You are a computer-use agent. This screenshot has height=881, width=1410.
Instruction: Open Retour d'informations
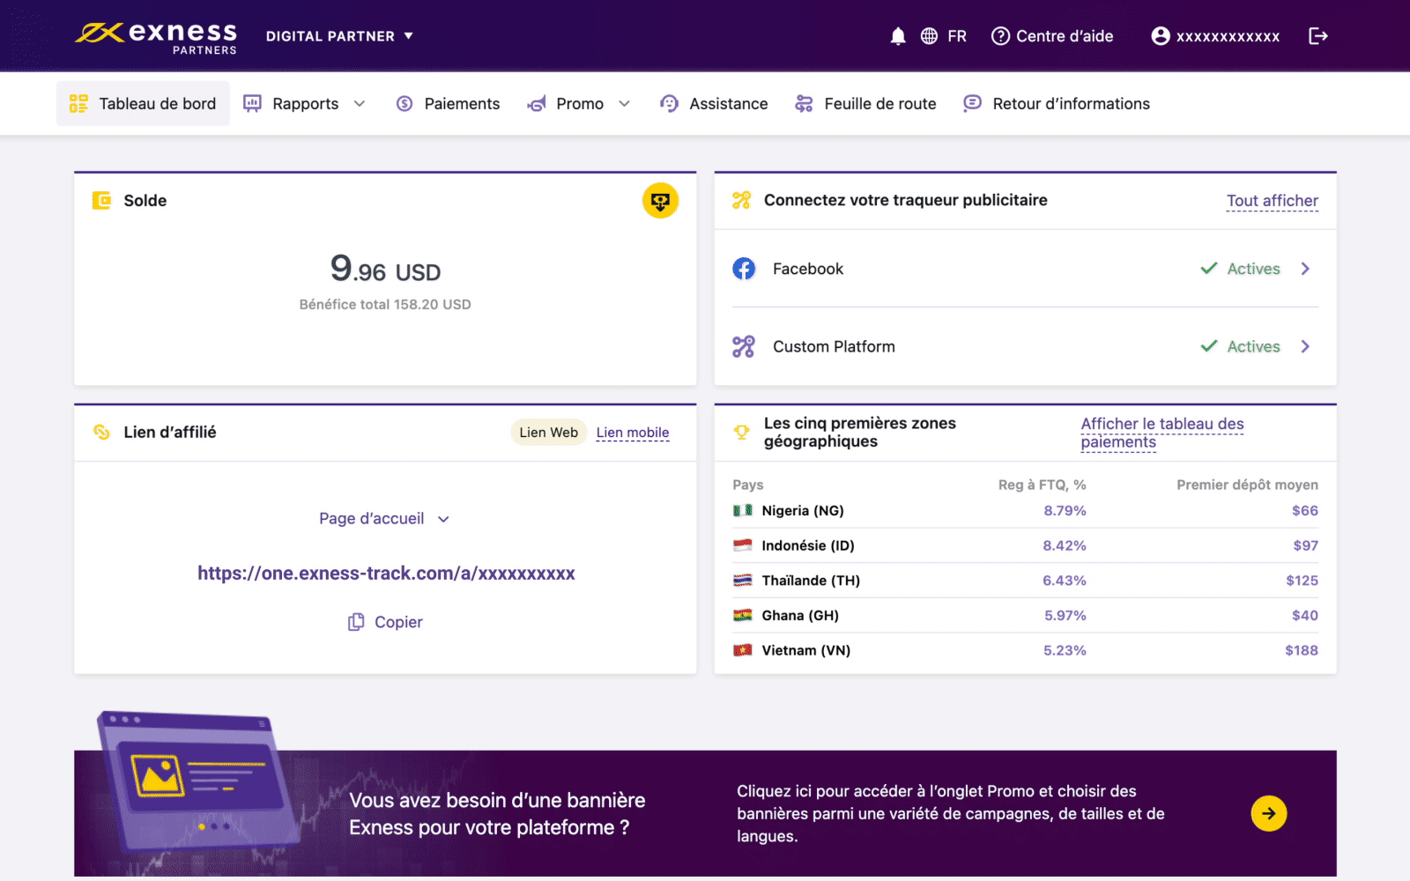[1057, 104]
